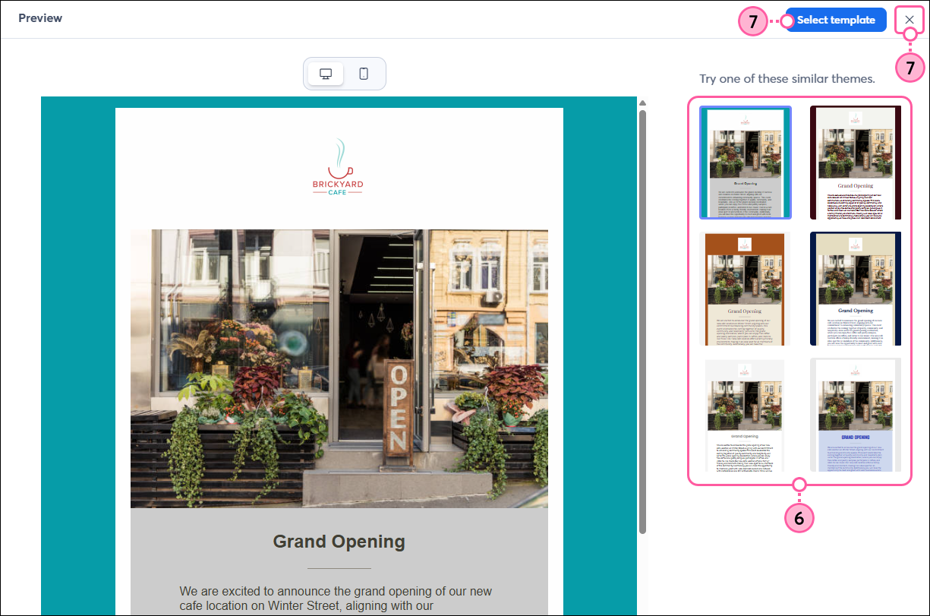Click the scrollbar up arrow
This screenshot has height=616, width=930.
pyautogui.click(x=643, y=102)
